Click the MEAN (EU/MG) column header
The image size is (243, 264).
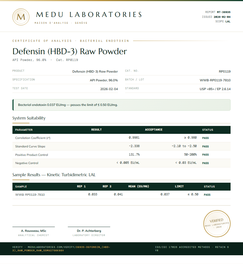pos(138,186)
